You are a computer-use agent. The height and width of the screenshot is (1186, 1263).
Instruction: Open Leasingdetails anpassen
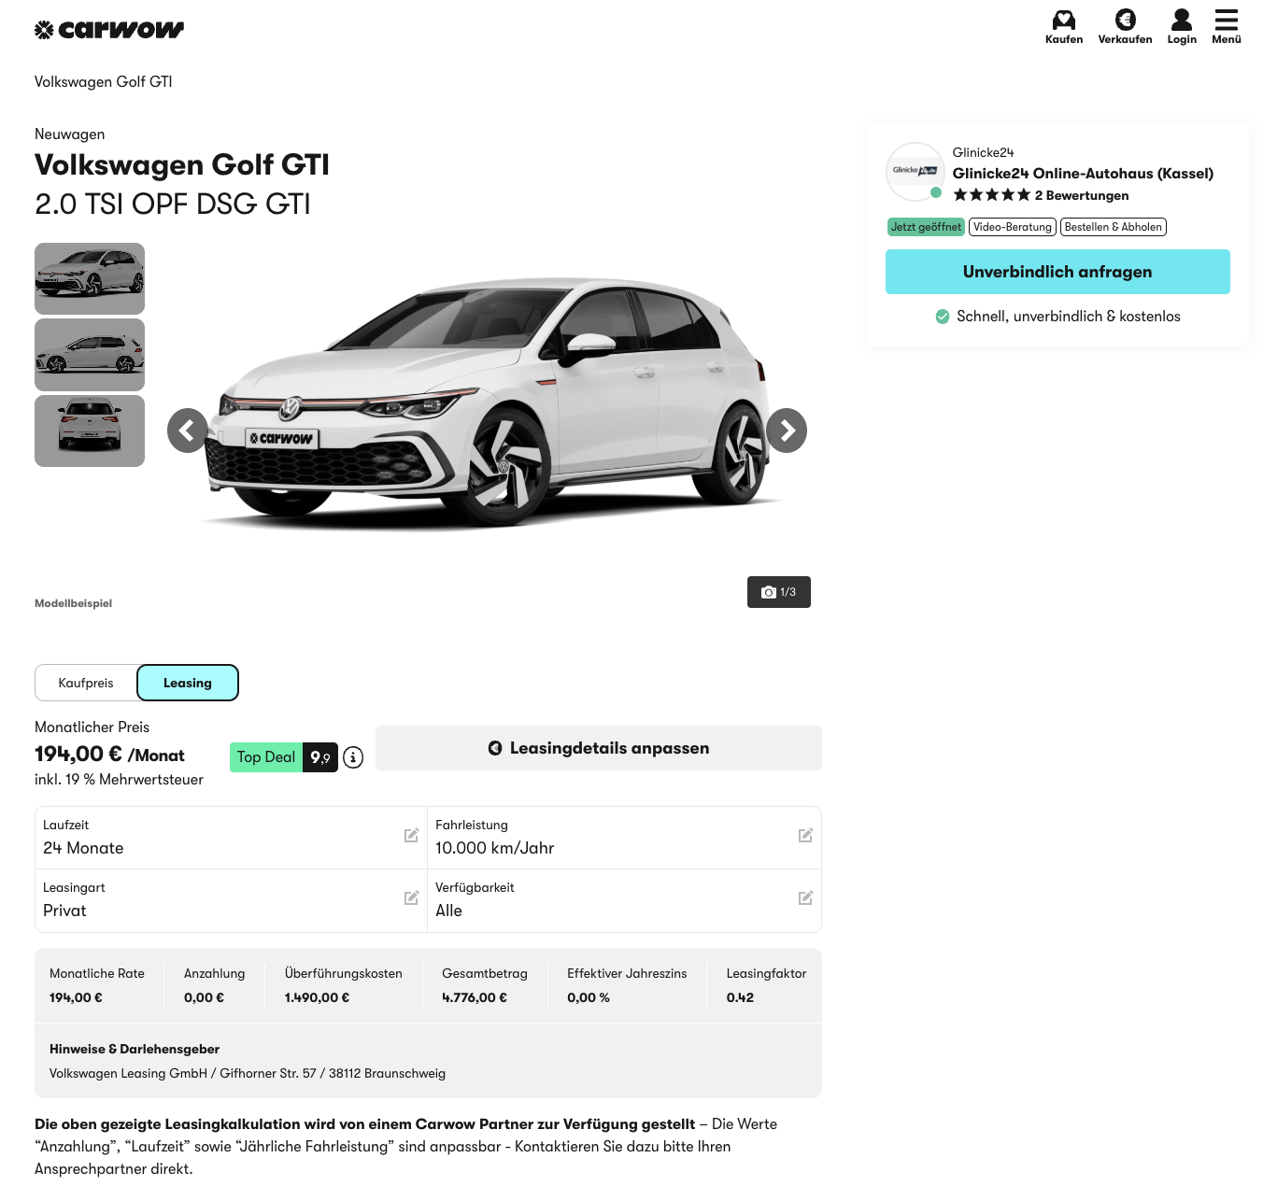599,748
